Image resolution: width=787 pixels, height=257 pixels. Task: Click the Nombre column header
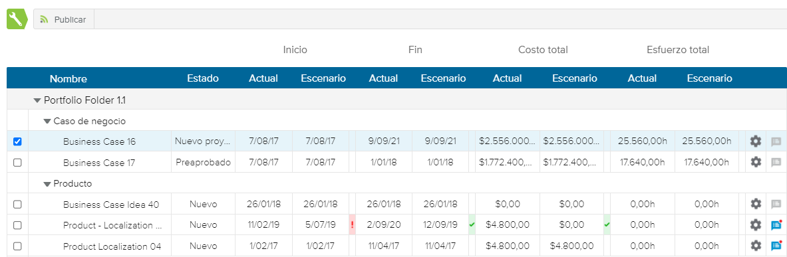(x=69, y=78)
